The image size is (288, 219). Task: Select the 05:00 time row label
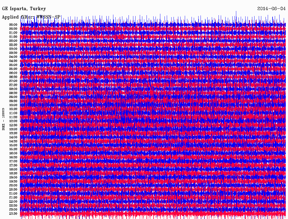[x=13, y=65]
